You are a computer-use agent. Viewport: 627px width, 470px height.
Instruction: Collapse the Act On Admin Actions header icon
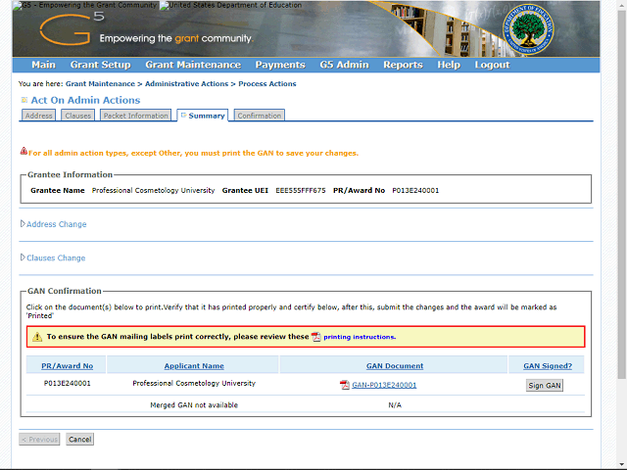point(24,100)
